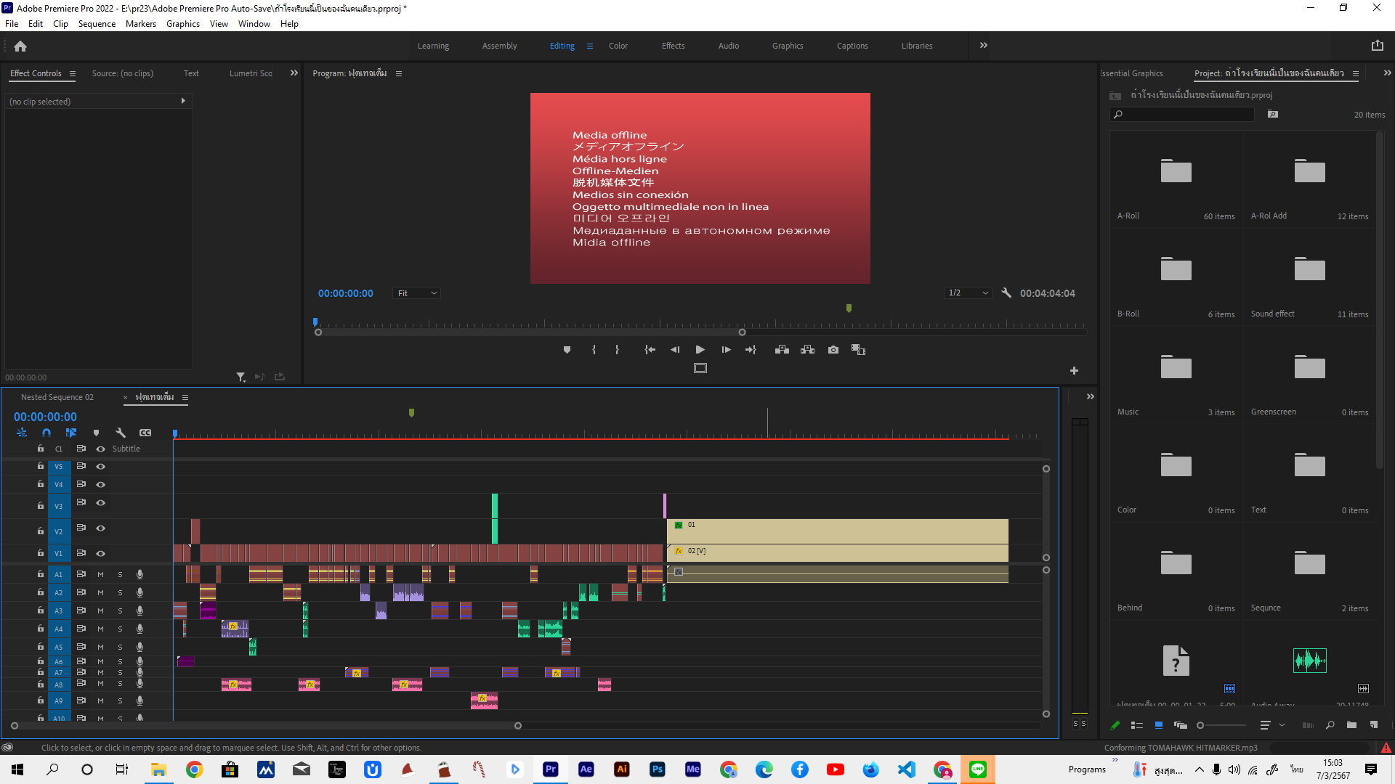Play the program monitor sequence
The height and width of the screenshot is (784, 1395).
[700, 350]
